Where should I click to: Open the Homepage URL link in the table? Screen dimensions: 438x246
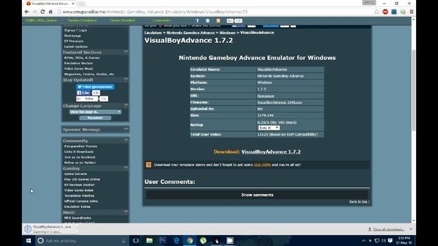[266, 96]
